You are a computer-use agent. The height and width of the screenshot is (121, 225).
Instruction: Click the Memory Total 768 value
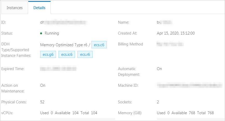tap(205, 113)
